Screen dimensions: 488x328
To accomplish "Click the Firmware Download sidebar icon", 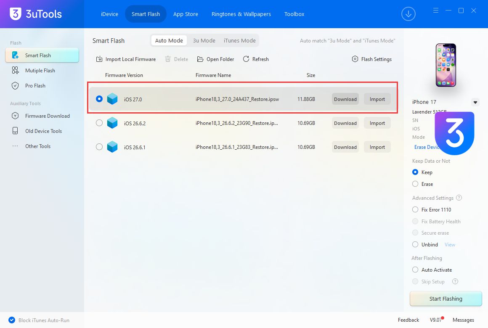I will click(15, 116).
